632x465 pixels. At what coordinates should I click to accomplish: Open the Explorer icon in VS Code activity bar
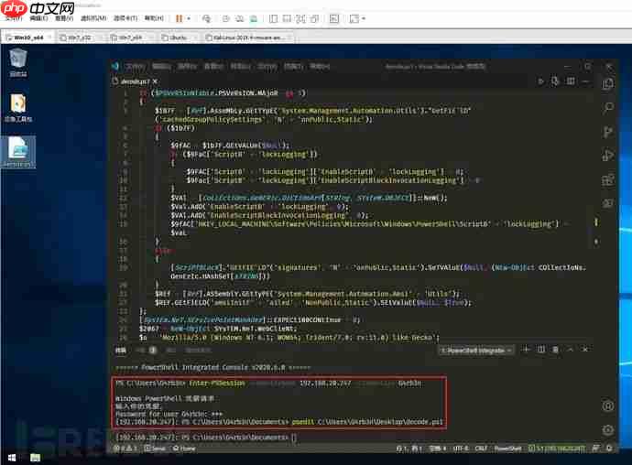(x=608, y=84)
